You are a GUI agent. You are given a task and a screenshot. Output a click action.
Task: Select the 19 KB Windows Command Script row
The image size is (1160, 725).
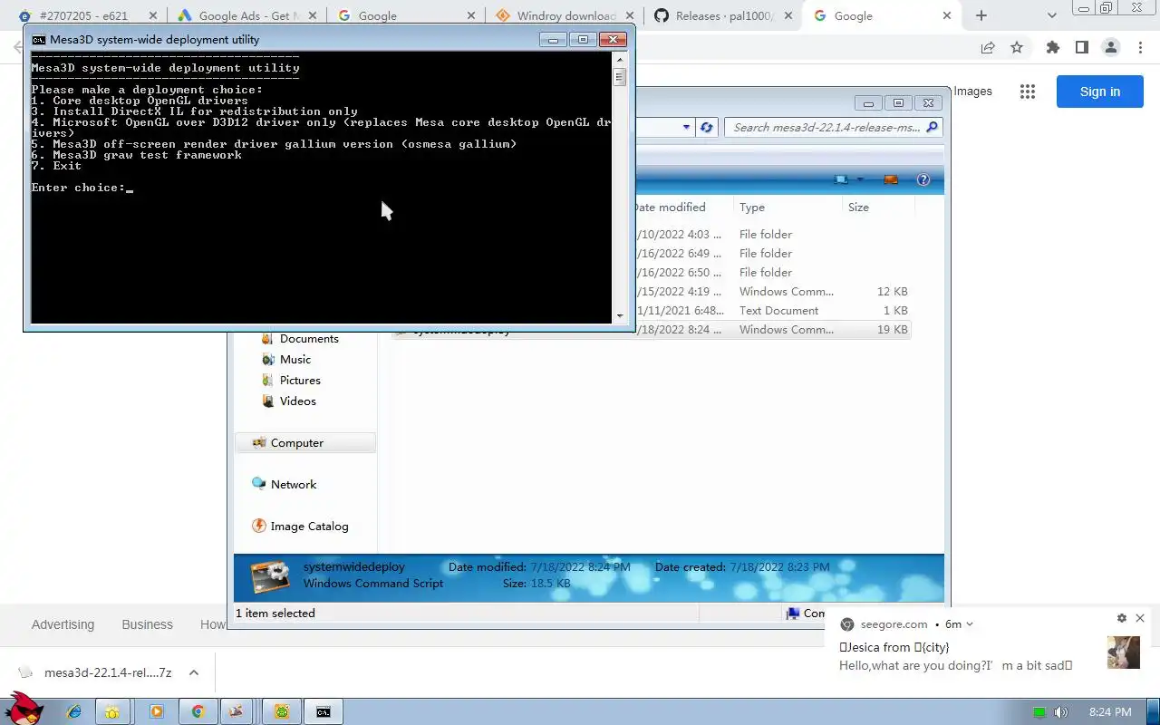point(652,330)
